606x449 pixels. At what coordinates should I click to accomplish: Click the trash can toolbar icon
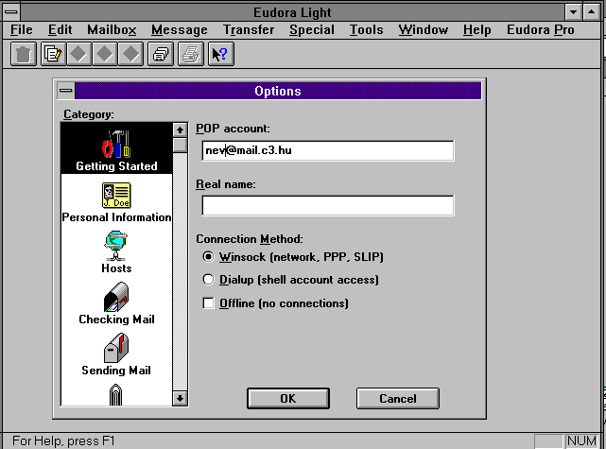click(x=24, y=54)
